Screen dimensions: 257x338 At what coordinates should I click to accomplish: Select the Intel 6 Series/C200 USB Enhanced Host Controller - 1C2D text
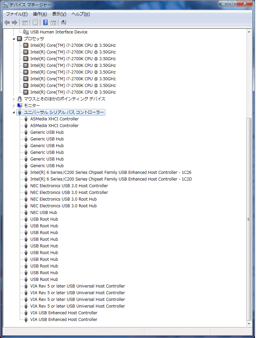(x=111, y=179)
